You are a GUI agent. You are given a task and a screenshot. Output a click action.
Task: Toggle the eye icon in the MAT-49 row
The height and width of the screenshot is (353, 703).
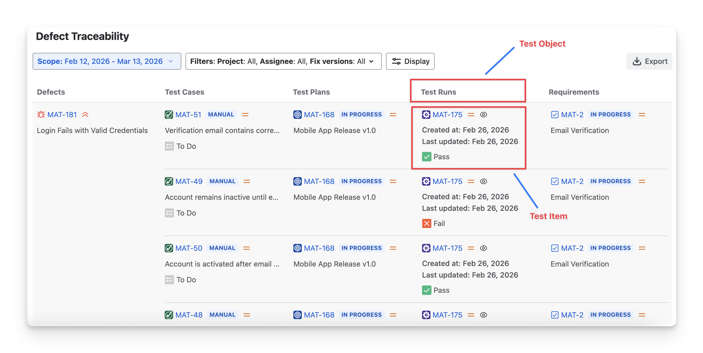[x=484, y=181]
